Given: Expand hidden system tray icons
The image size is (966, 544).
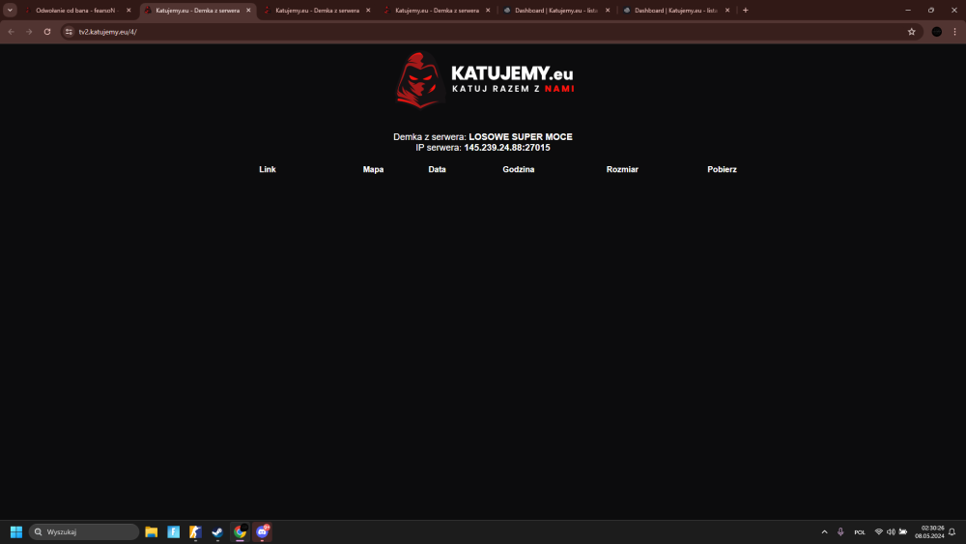Looking at the screenshot, I should (x=824, y=531).
